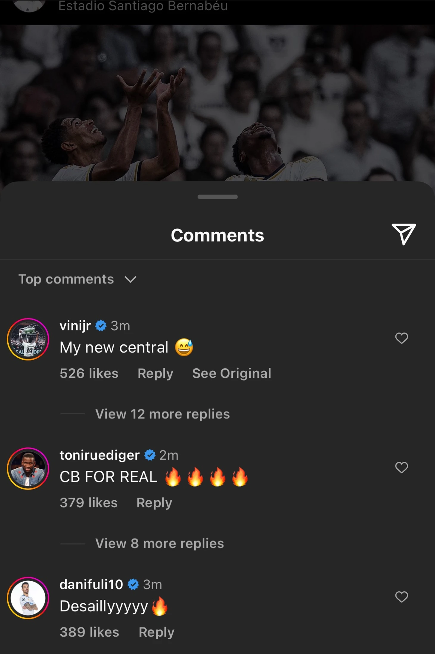
Task: View the 526 likes list
Action: point(89,373)
